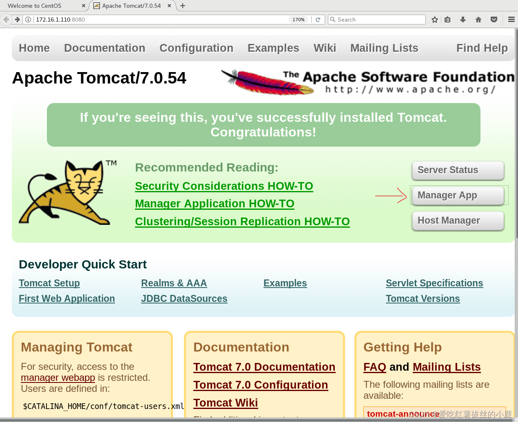Open the Security Considerations HOW-TO link

click(224, 186)
